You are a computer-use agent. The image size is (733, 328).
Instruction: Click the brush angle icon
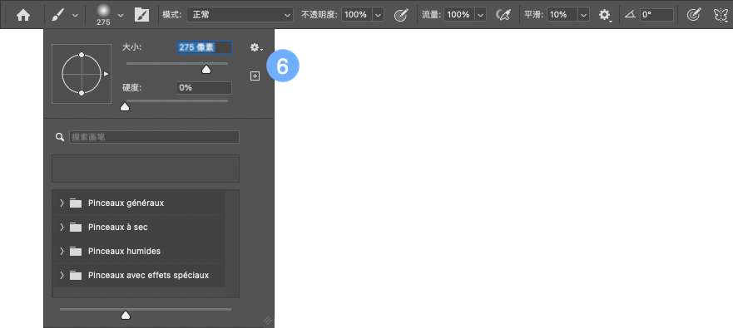(630, 15)
